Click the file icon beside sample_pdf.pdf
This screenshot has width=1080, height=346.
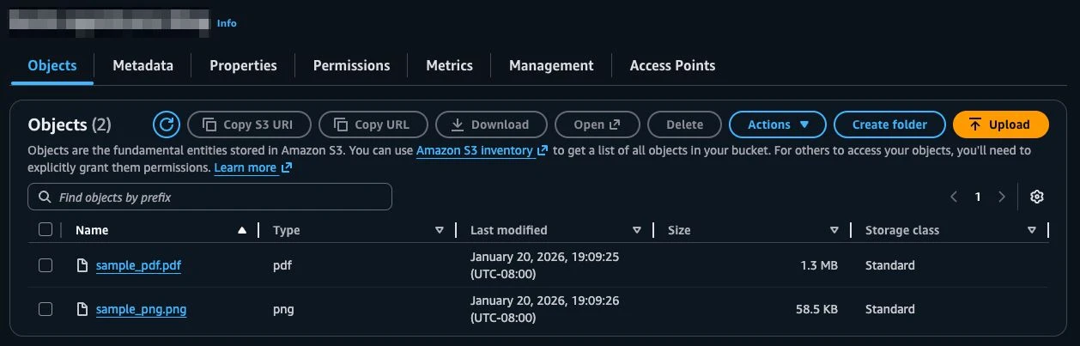pyautogui.click(x=82, y=265)
